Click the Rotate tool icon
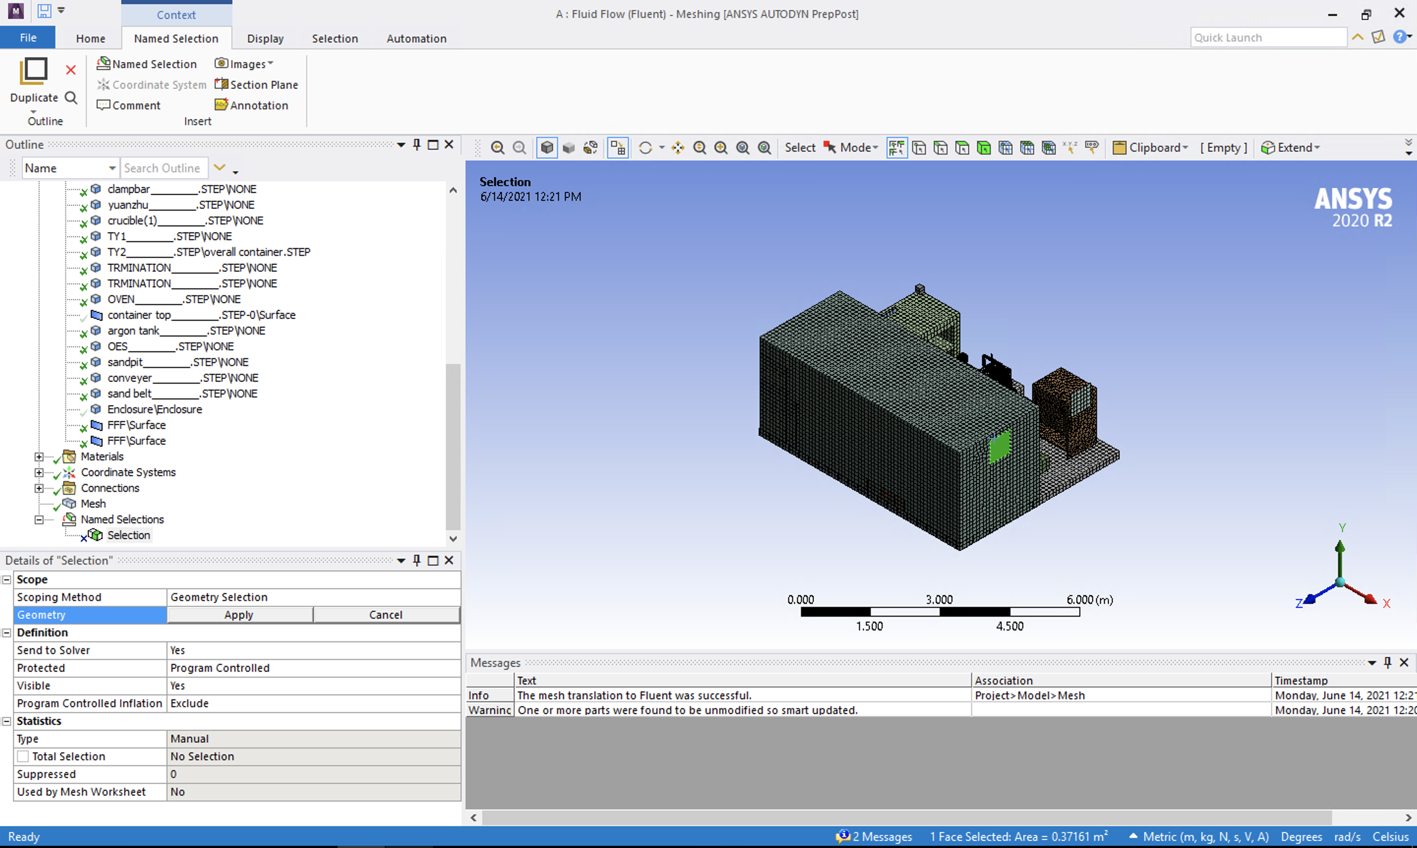Viewport: 1417px width, 848px height. pos(646,148)
